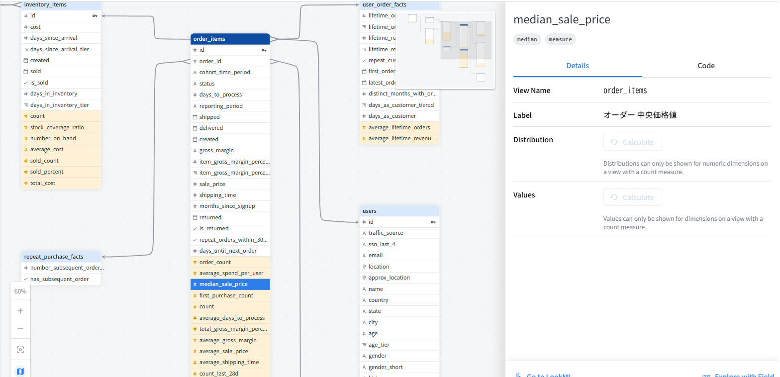Click the 60% zoom level indicator

click(20, 291)
